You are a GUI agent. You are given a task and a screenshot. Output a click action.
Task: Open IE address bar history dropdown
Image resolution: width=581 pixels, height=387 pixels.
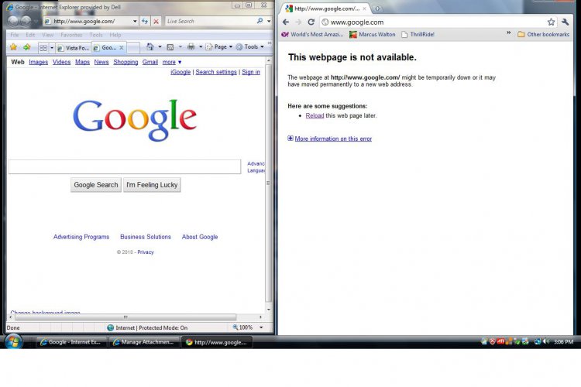[135, 22]
